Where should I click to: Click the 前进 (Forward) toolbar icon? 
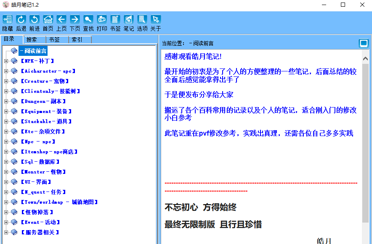click(34, 19)
